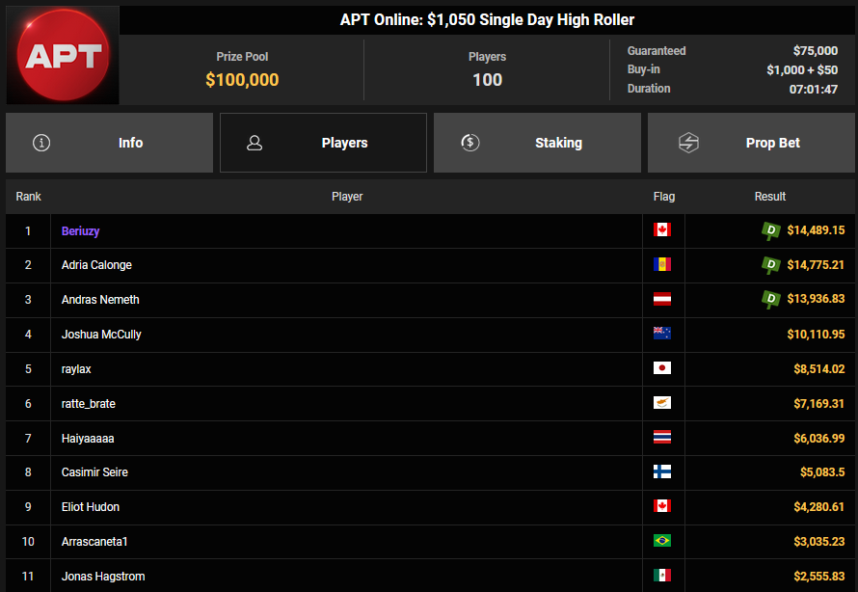Image resolution: width=858 pixels, height=592 pixels.
Task: Sort by the Result column header
Action: click(x=769, y=197)
